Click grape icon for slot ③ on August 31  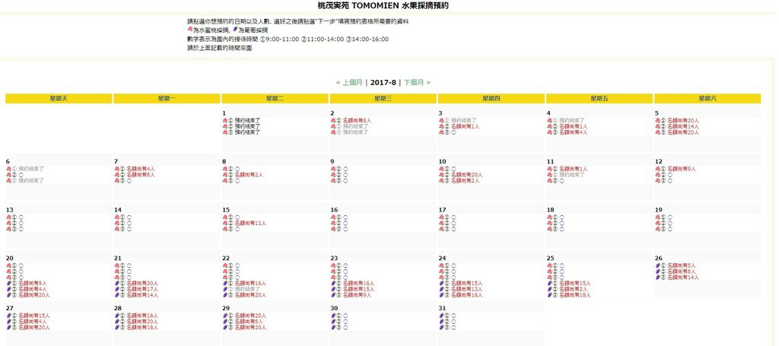tap(440, 328)
